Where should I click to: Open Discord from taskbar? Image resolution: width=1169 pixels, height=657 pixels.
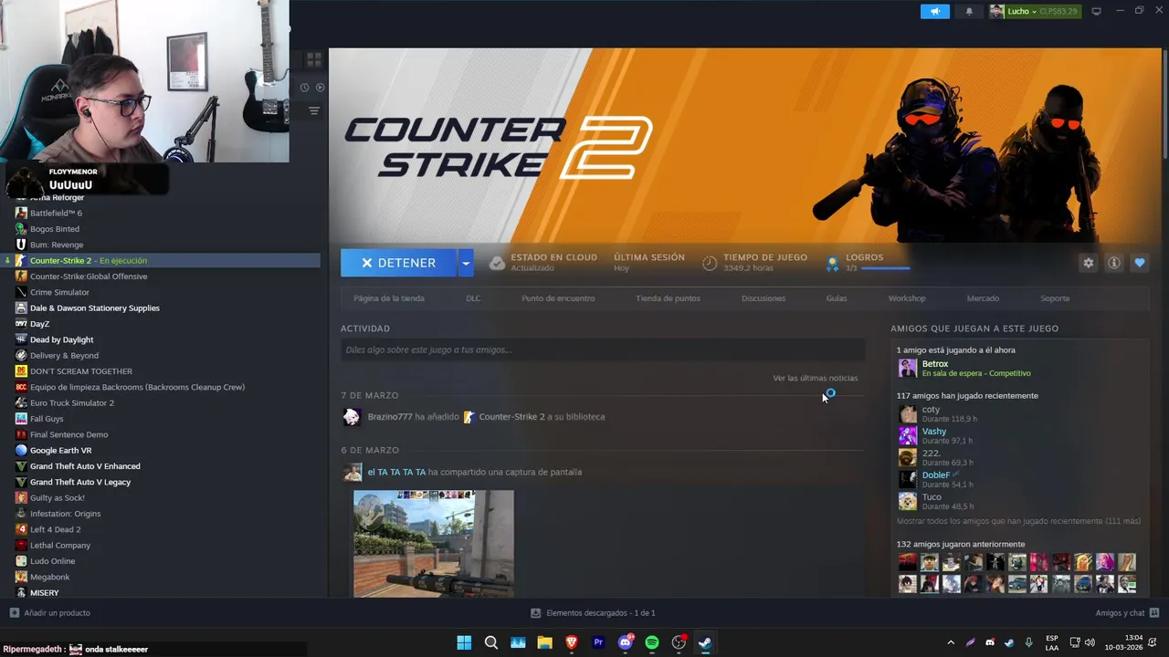[x=626, y=642]
